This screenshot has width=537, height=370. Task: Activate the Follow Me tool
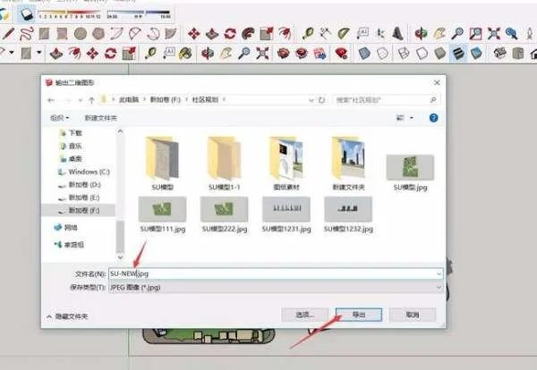(x=248, y=33)
